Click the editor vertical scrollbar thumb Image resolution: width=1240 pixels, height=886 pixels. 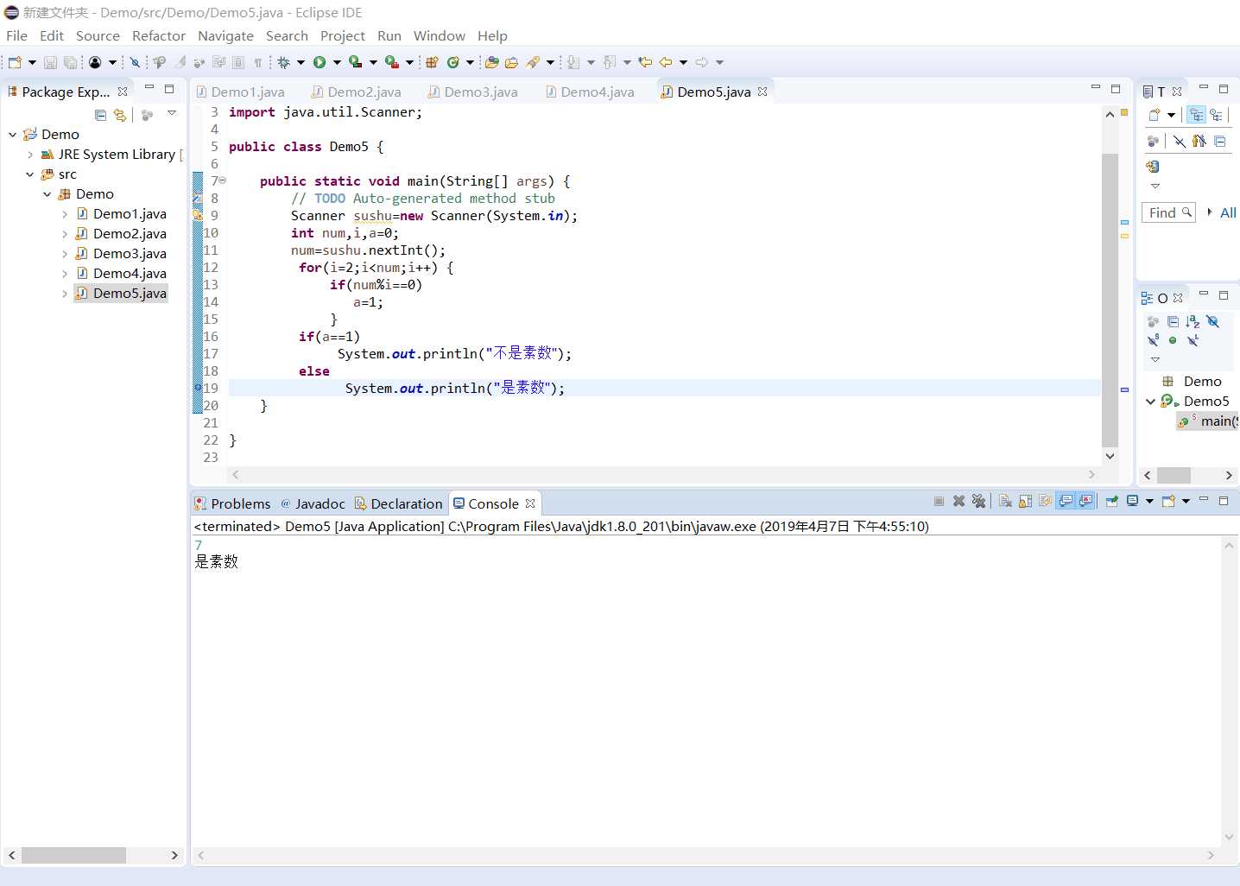click(x=1110, y=301)
